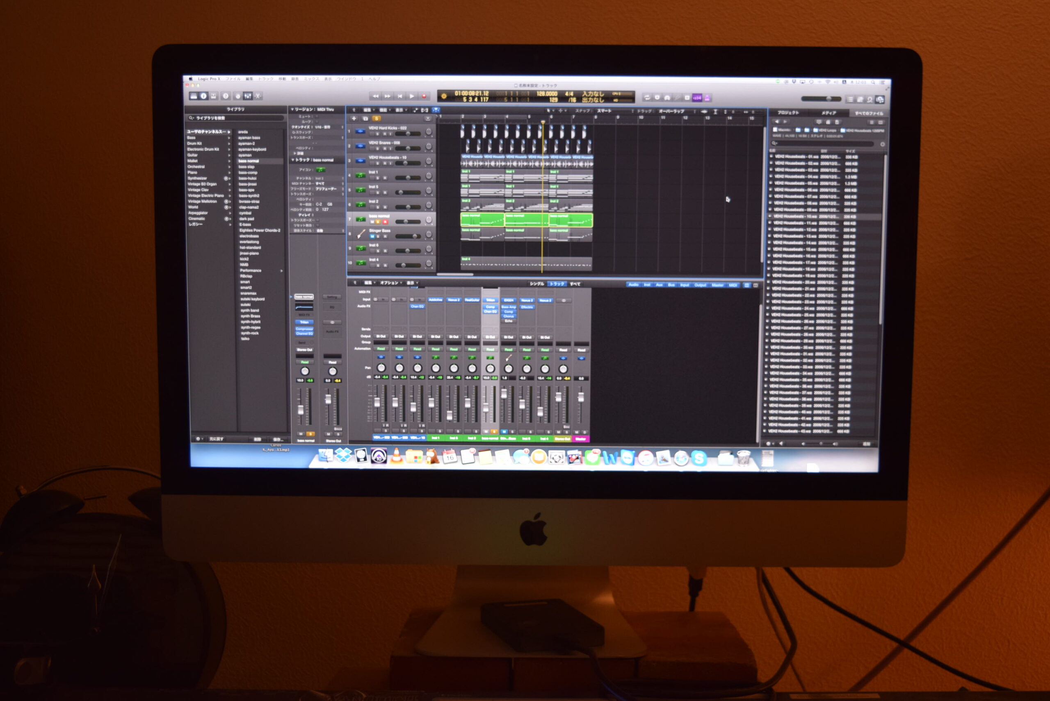Screen dimensions: 1050x701
Task: Expand the Drum Kit library category
Action: click(209, 143)
